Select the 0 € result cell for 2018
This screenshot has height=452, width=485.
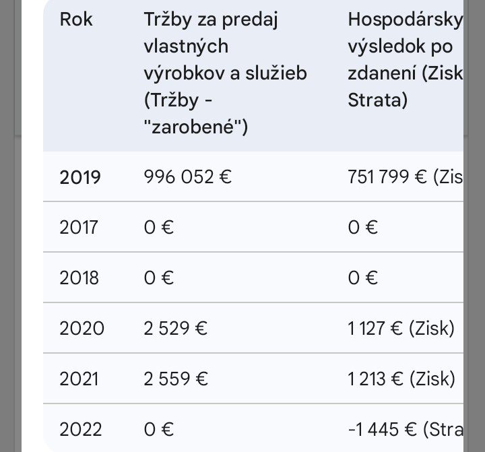(x=363, y=278)
